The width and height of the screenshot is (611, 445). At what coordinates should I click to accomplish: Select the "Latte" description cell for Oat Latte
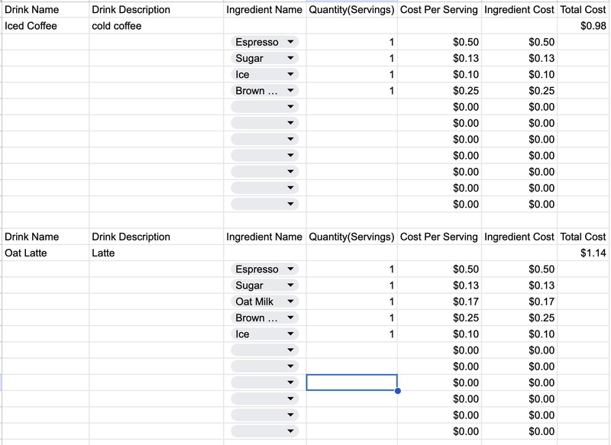pyautogui.click(x=157, y=253)
